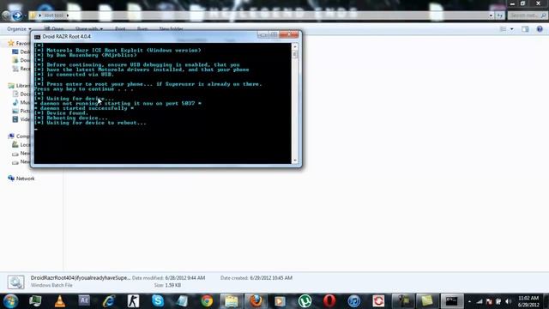Open Adobe After Effects taskbar icon
The image size is (549, 309).
pos(84,300)
